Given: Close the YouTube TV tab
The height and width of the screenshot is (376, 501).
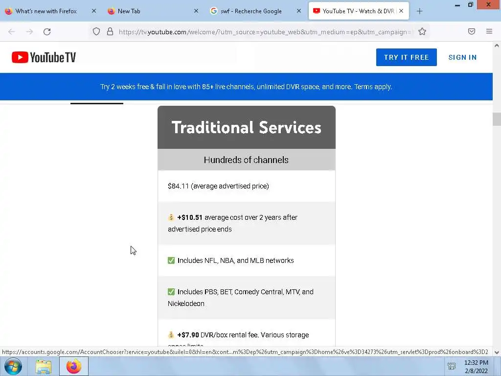Looking at the screenshot, I should (401, 11).
